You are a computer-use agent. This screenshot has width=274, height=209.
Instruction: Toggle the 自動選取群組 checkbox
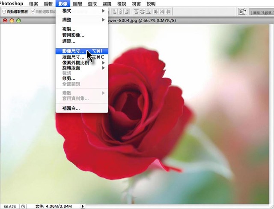pos(34,12)
